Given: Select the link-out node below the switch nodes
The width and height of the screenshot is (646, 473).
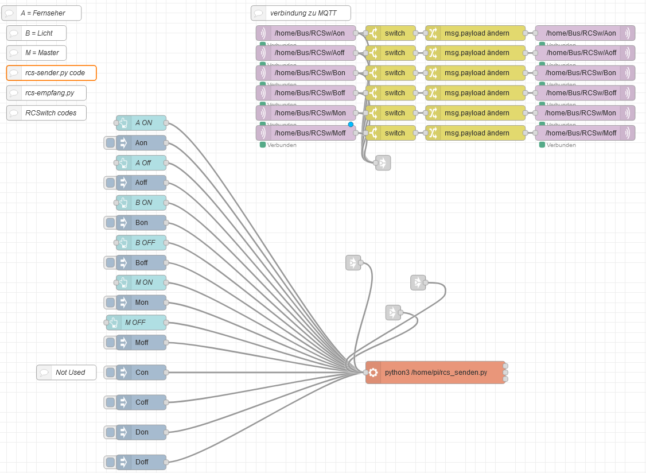Looking at the screenshot, I should (383, 162).
